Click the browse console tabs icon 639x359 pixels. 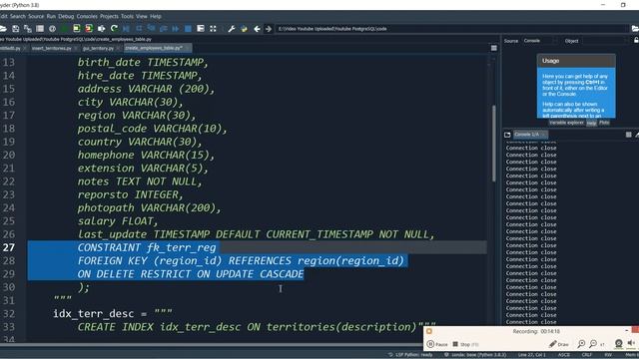click(x=507, y=135)
